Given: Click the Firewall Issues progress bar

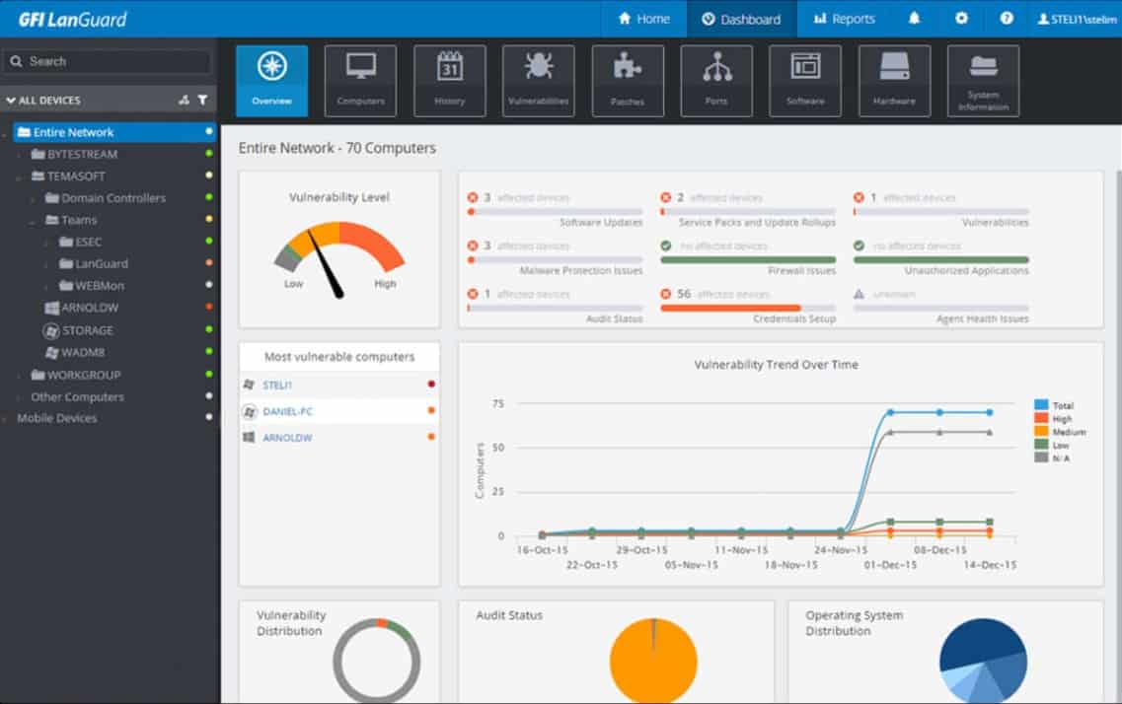Looking at the screenshot, I should pyautogui.click(x=748, y=260).
